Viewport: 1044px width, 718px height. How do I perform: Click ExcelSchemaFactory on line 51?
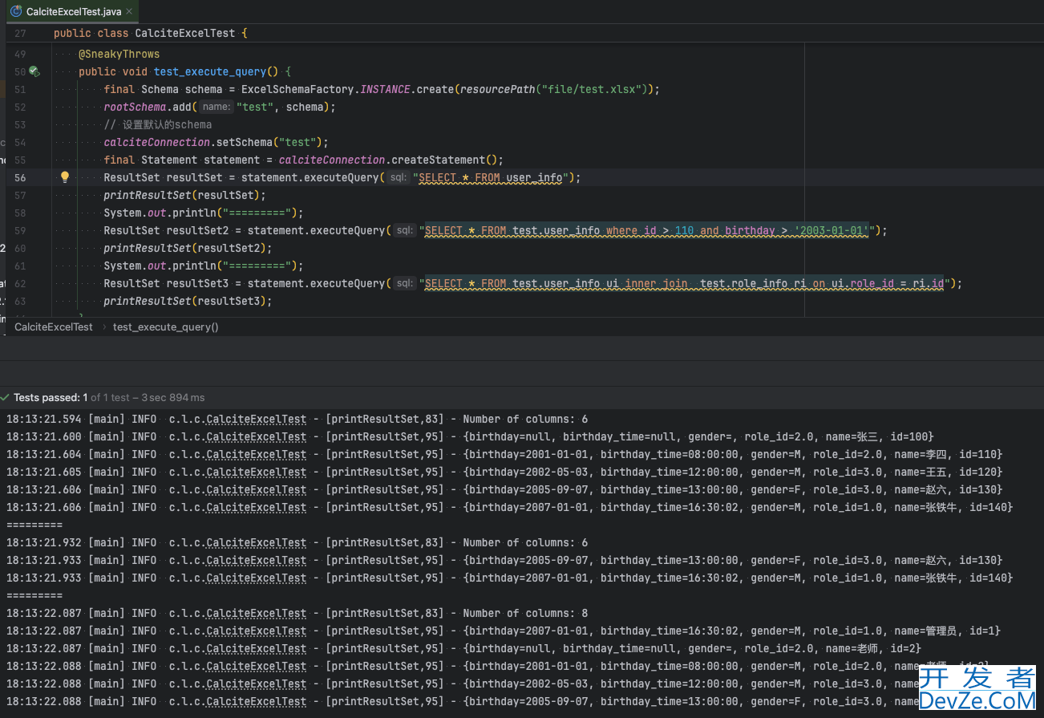tap(297, 89)
